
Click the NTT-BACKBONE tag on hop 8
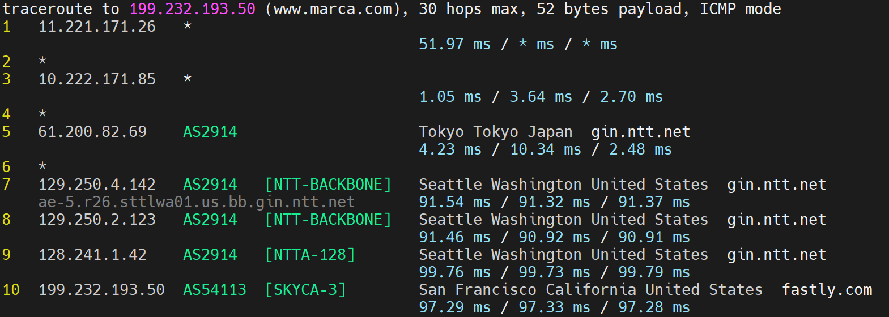coord(328,220)
